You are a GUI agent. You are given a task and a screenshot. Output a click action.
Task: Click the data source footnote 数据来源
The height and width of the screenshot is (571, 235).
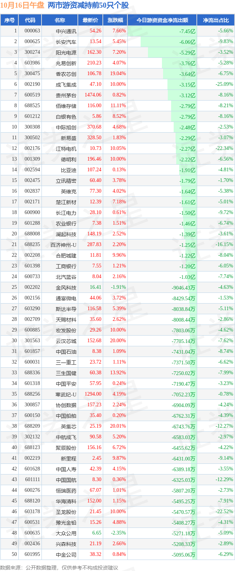[x=59, y=568]
